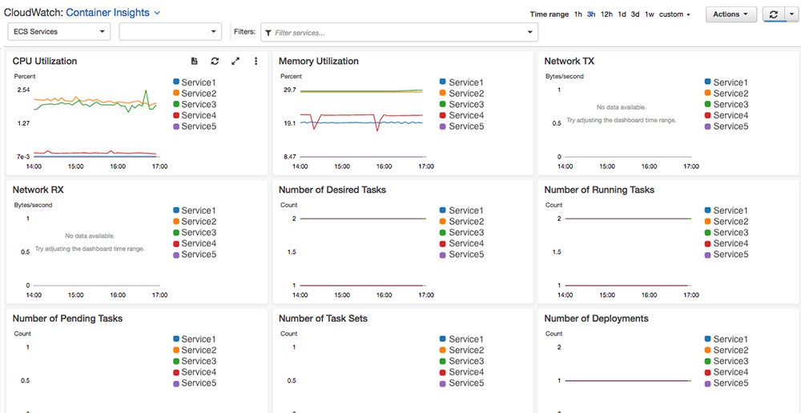Open the custom time range picker

coord(674,14)
